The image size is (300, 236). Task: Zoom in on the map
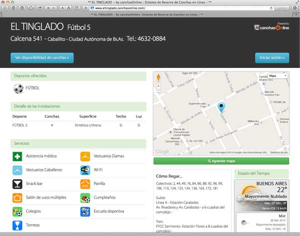click(x=158, y=86)
